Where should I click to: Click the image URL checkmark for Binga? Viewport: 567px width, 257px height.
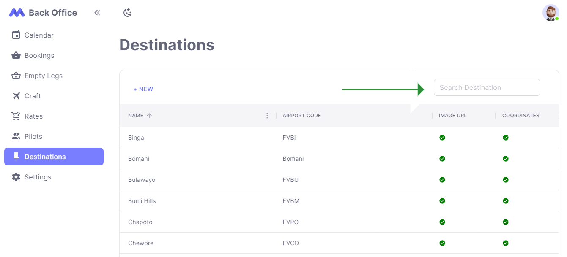click(x=442, y=138)
